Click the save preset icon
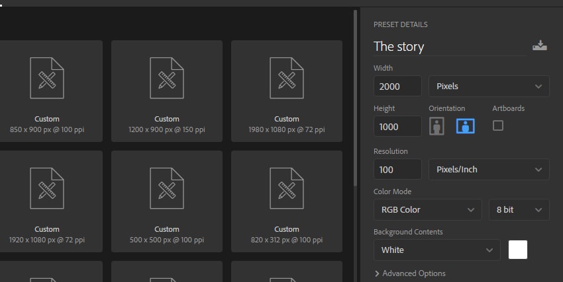563x282 pixels. point(539,46)
